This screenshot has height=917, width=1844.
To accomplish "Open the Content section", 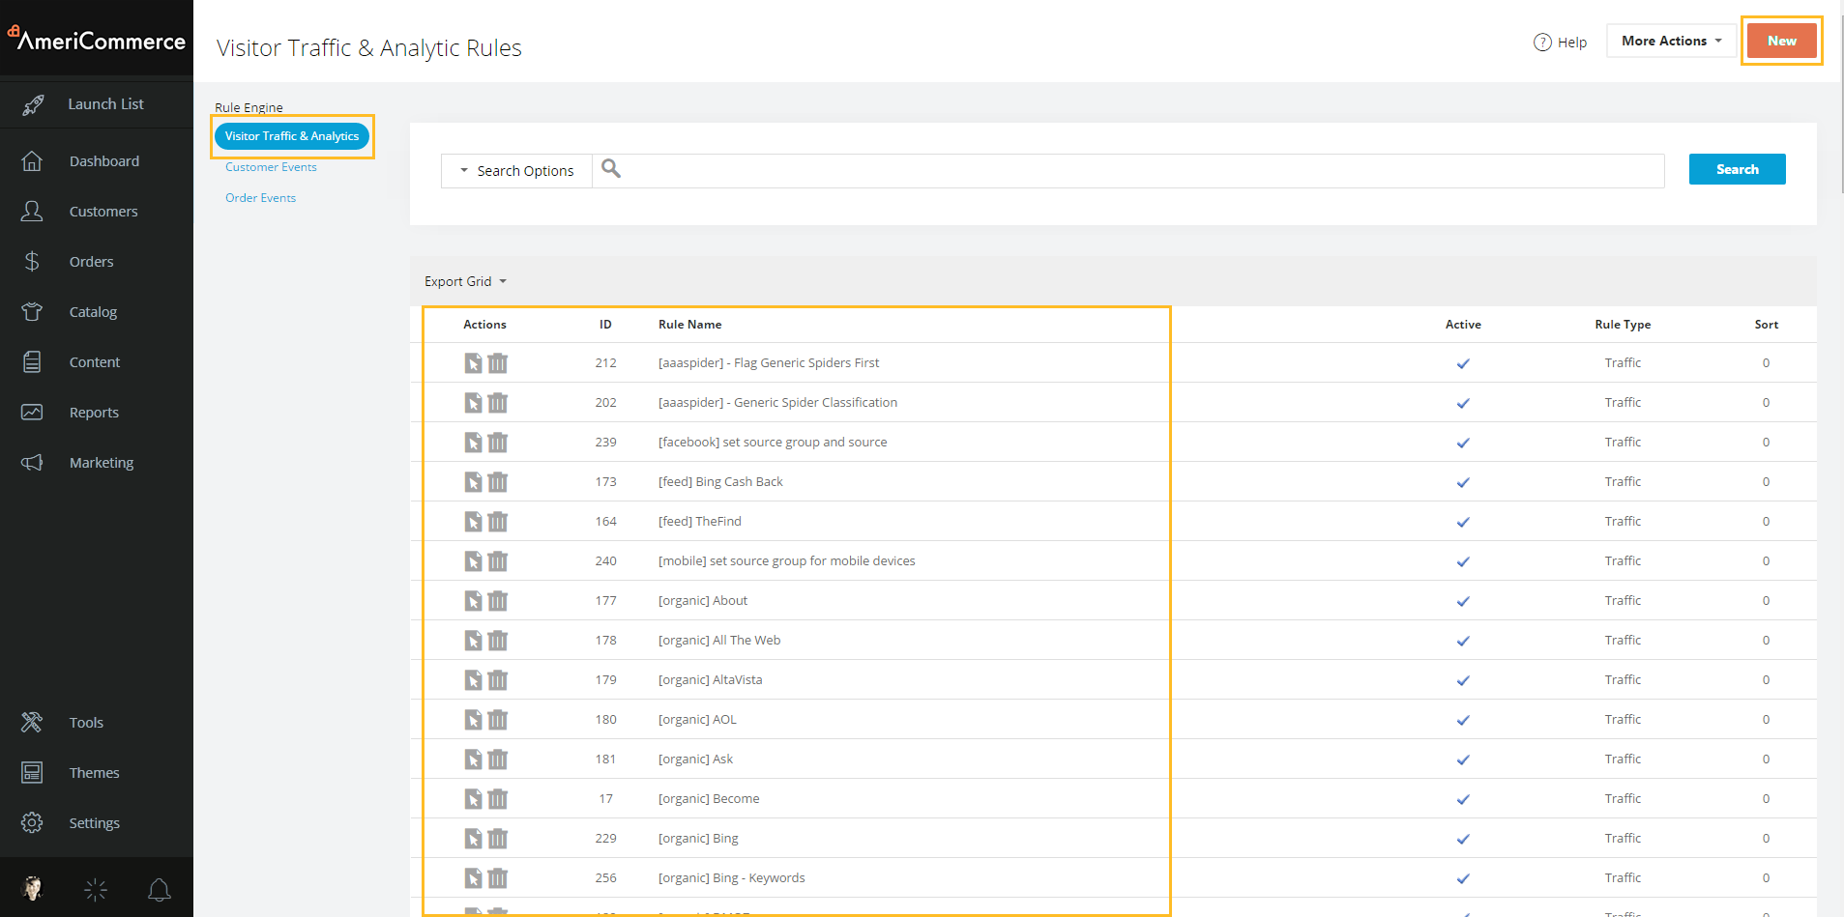I will click(97, 362).
